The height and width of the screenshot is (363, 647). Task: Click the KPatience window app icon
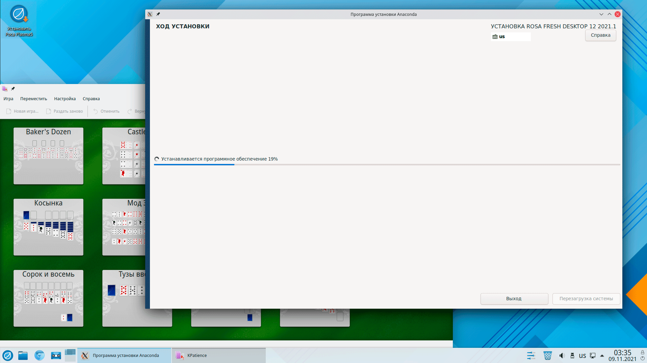tap(5, 89)
